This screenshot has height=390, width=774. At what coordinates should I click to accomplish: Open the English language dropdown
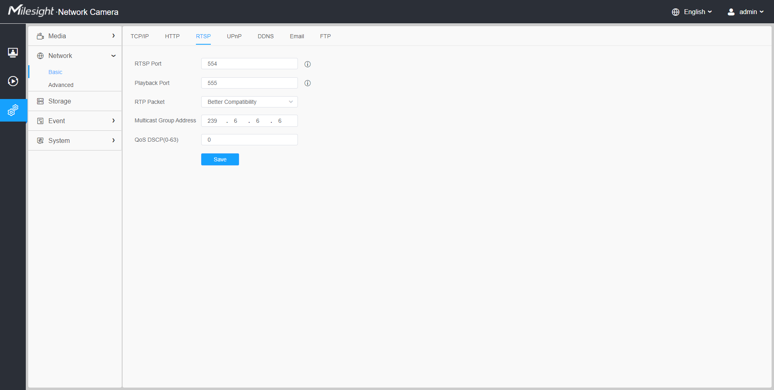[x=698, y=12]
